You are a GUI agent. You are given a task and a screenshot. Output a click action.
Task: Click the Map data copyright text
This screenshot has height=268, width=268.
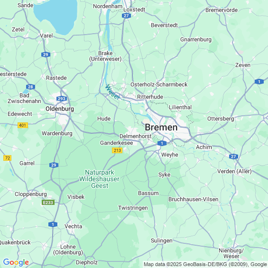click(x=205, y=264)
